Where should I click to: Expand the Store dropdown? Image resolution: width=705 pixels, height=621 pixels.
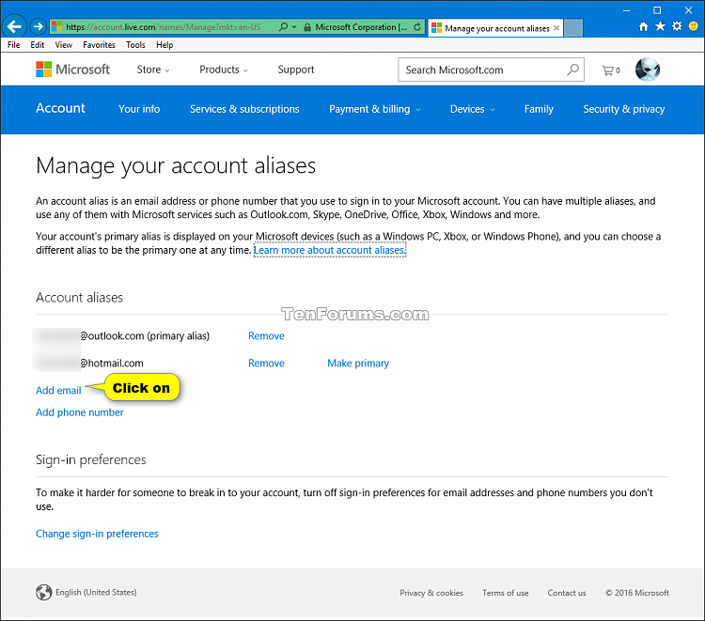(x=153, y=70)
